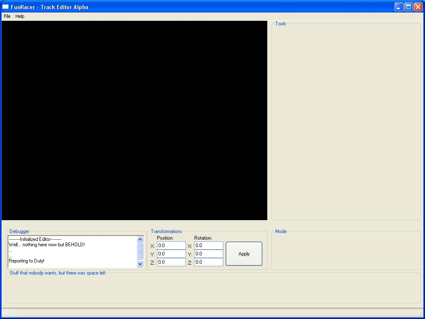Open the File menu

(7, 16)
